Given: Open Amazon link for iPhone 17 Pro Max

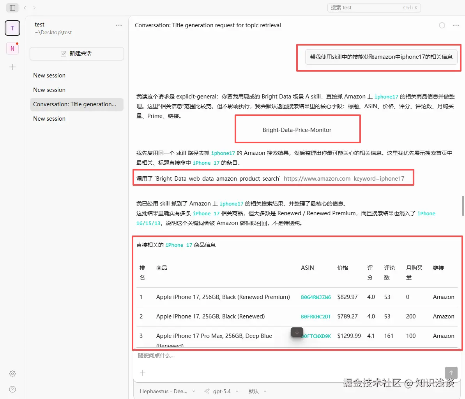Looking at the screenshot, I should (443, 336).
